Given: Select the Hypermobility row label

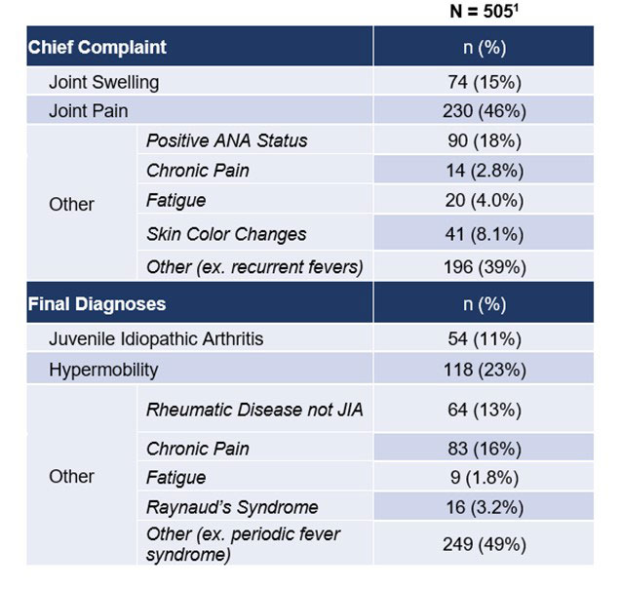Looking at the screenshot, I should pyautogui.click(x=103, y=370).
